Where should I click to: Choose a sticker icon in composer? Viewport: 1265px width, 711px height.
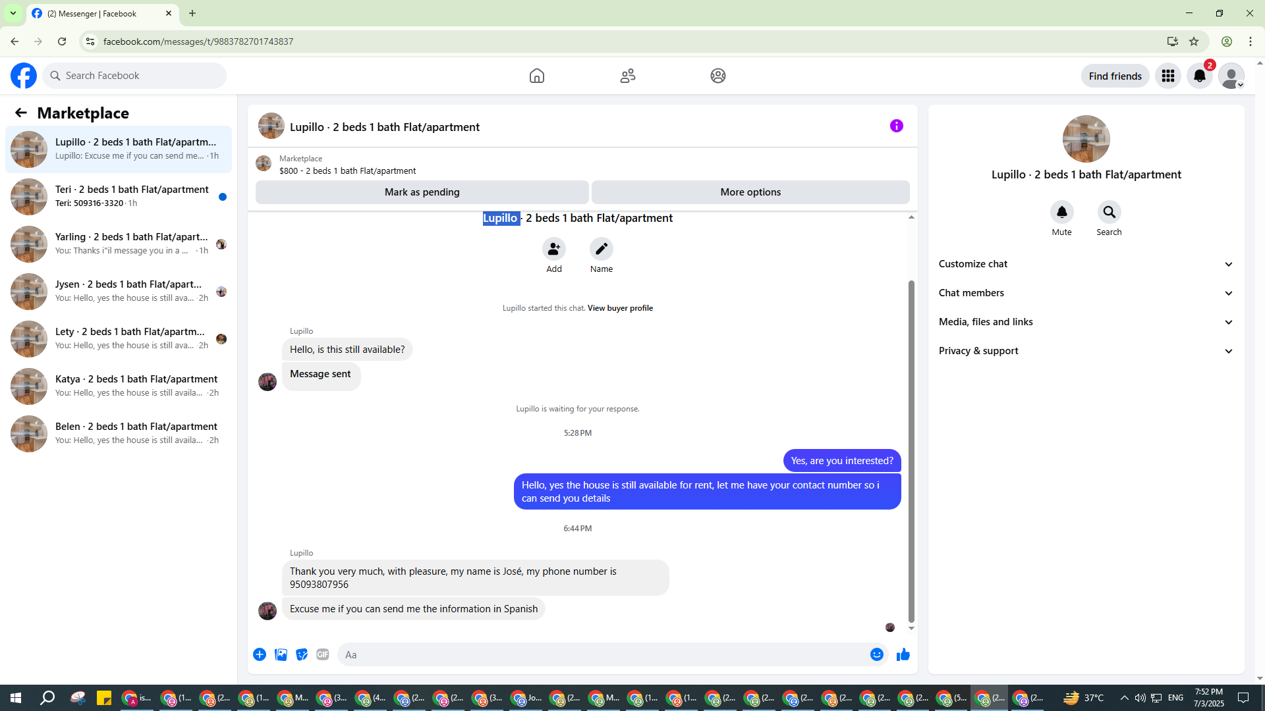click(302, 654)
